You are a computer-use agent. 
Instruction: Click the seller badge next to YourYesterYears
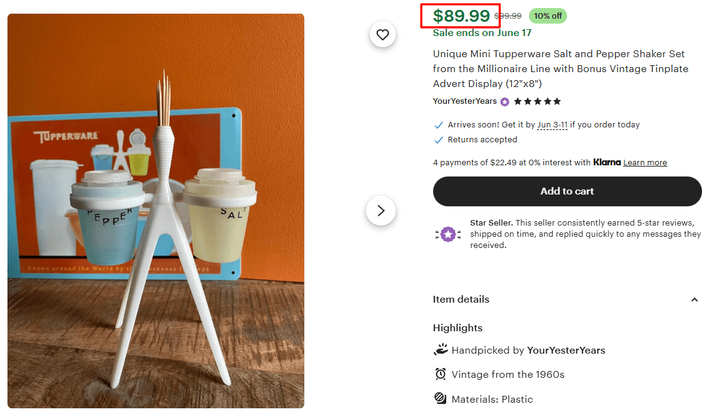pos(504,101)
